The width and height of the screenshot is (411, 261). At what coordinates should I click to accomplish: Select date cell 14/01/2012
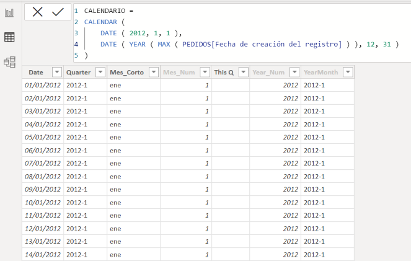(43, 254)
